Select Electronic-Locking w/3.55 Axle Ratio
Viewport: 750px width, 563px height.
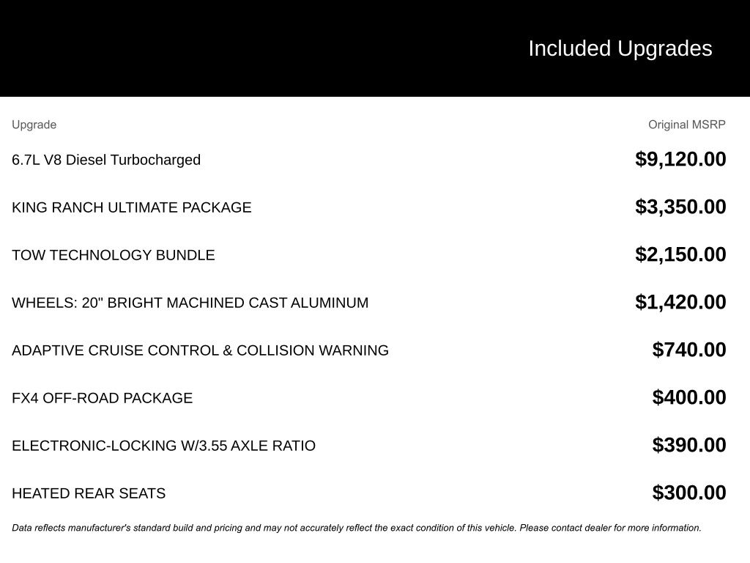163,446
